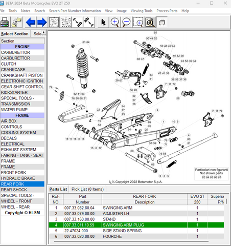This screenshot has width=231, height=246.
Task: Select the COOLING SYSTEM section
Action: 22,133
